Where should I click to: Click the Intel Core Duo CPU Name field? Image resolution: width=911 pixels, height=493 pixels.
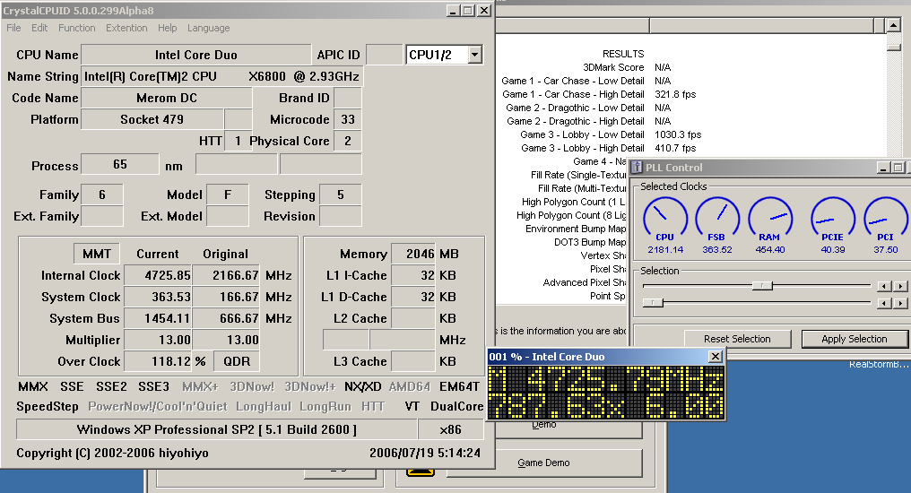195,55
